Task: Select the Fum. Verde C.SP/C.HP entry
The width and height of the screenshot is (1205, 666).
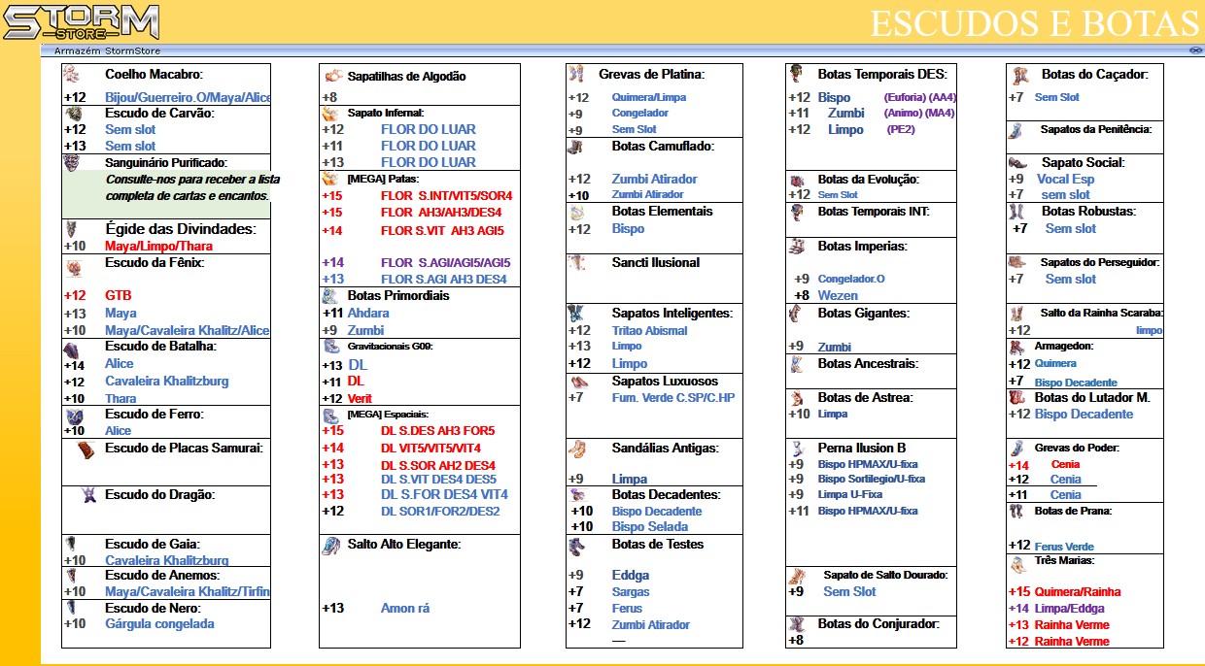Action: (x=673, y=397)
